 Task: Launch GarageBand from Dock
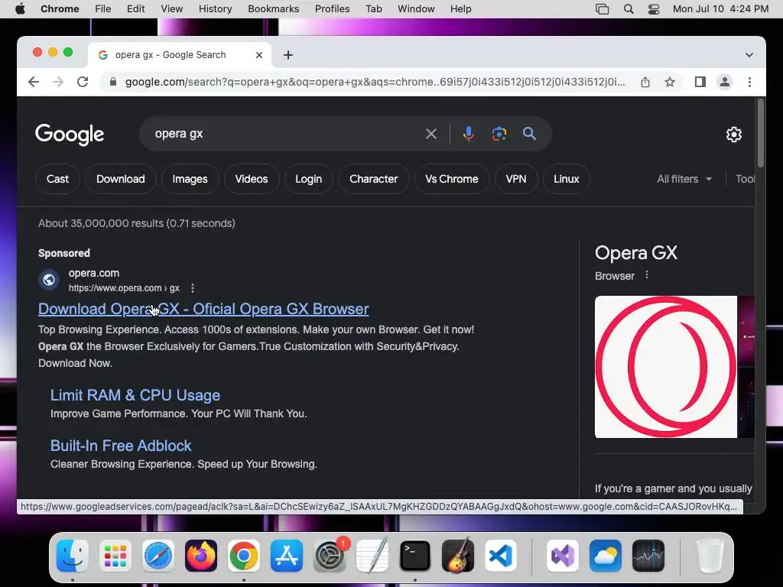click(x=458, y=556)
